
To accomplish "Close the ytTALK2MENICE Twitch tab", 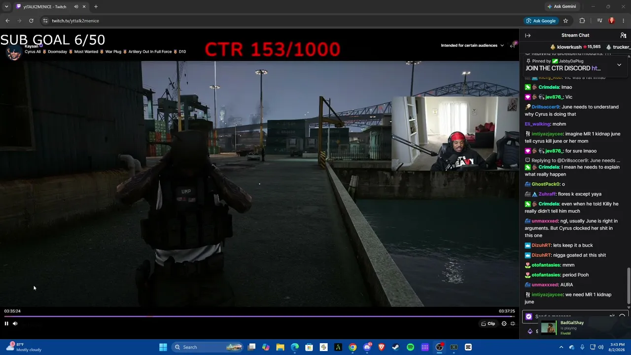I will pyautogui.click(x=84, y=7).
